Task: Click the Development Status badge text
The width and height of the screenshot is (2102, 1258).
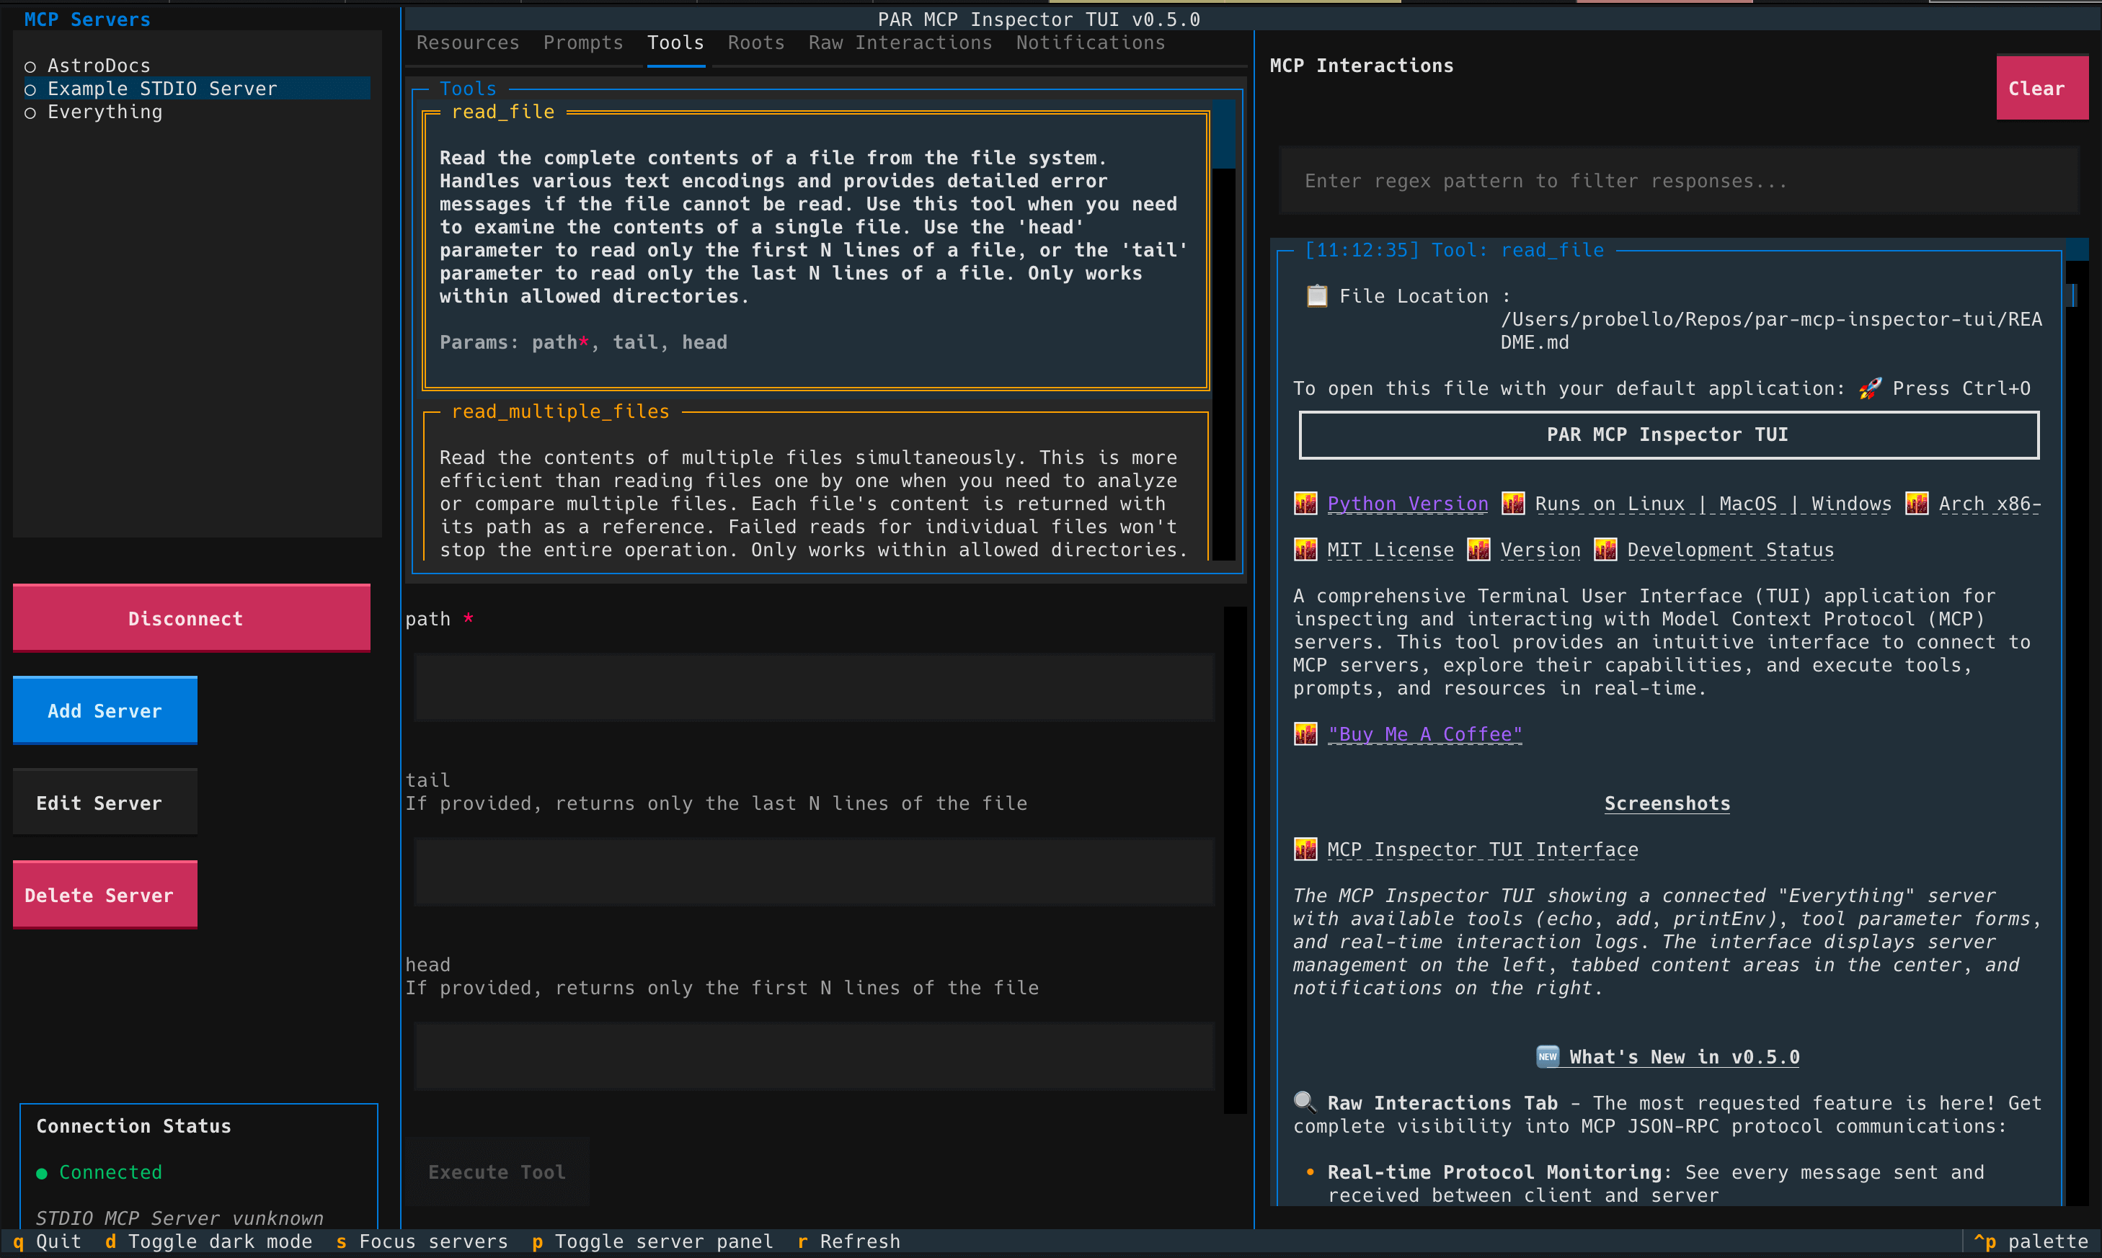Action: tap(1731, 550)
